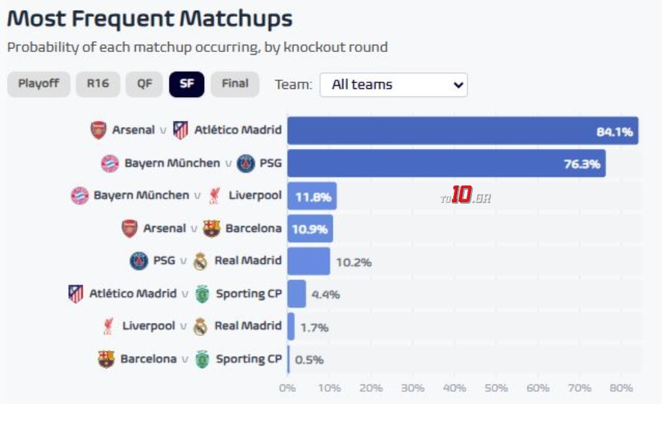Click the Real Madrid crest in PSG matchup
The height and width of the screenshot is (435, 662).
(201, 261)
